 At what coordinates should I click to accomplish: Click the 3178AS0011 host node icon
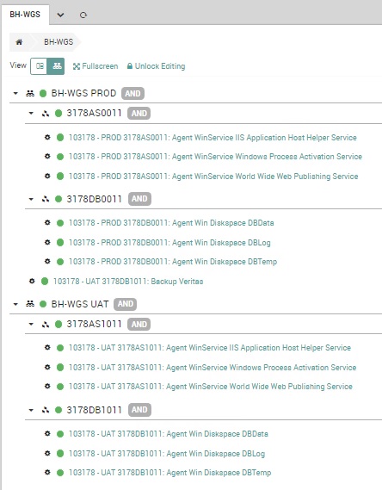tap(46, 114)
